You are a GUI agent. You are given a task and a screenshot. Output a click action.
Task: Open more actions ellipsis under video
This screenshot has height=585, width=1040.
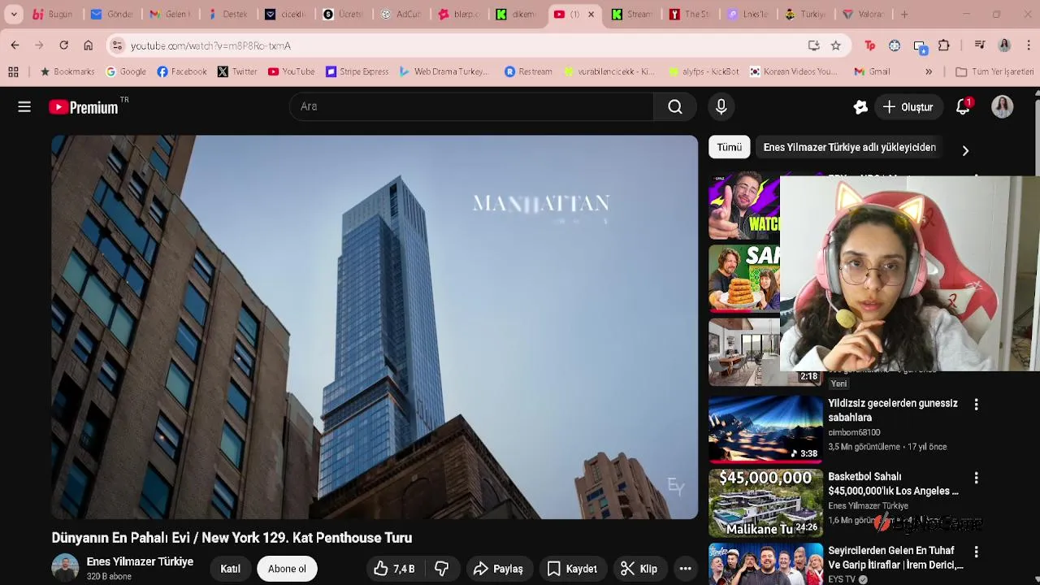[x=685, y=569]
